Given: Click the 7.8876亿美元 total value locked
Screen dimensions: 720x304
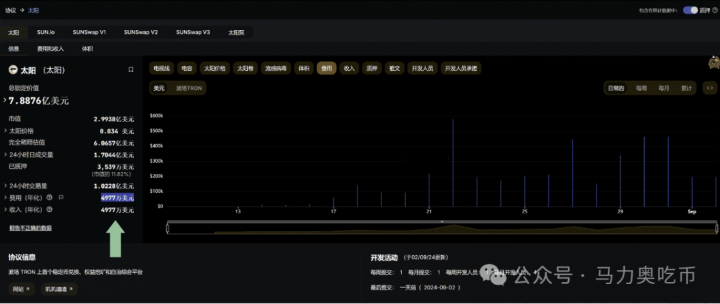Looking at the screenshot, I should coord(39,101).
